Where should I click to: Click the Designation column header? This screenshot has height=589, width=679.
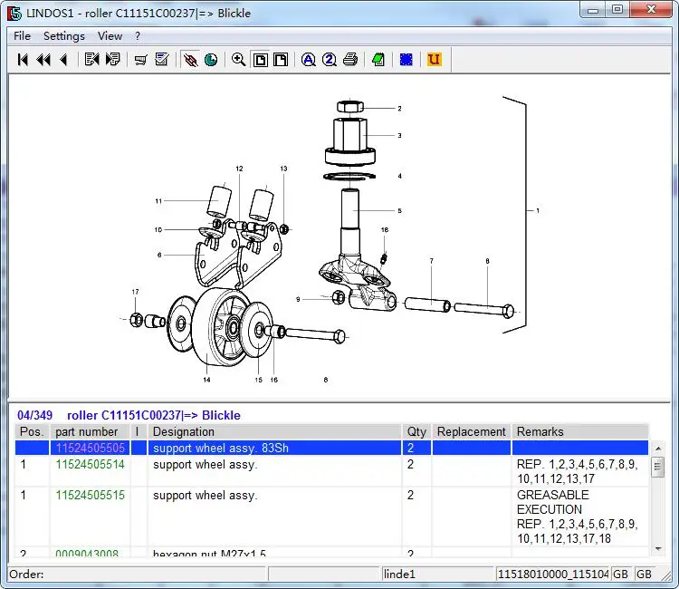[x=274, y=431]
